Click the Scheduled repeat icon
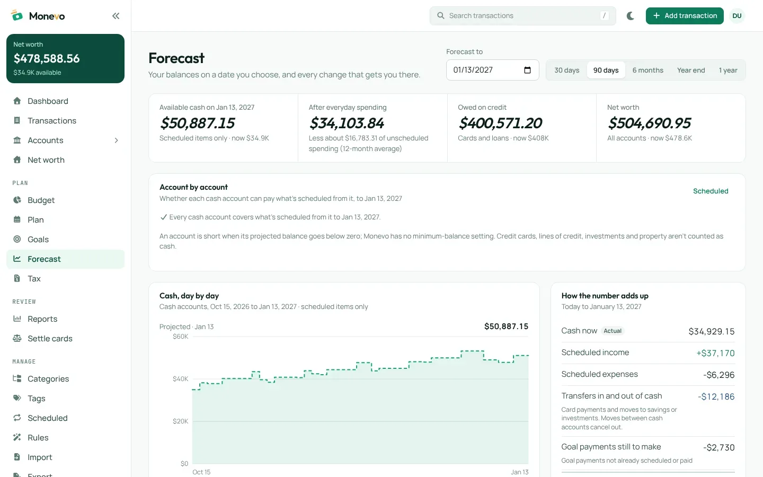 [x=17, y=418]
